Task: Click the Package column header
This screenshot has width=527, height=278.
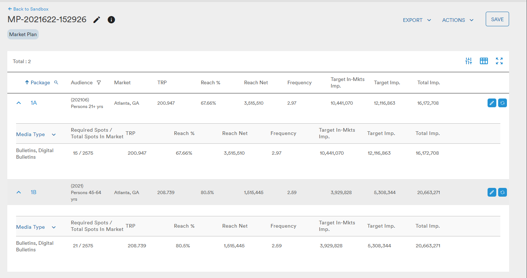Action: point(40,82)
